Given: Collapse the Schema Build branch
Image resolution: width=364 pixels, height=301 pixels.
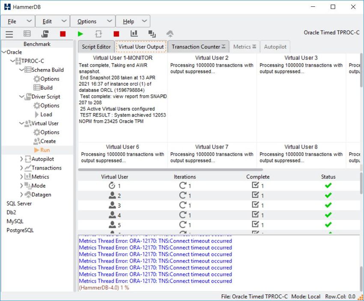Looking at the screenshot, I should [x=21, y=70].
